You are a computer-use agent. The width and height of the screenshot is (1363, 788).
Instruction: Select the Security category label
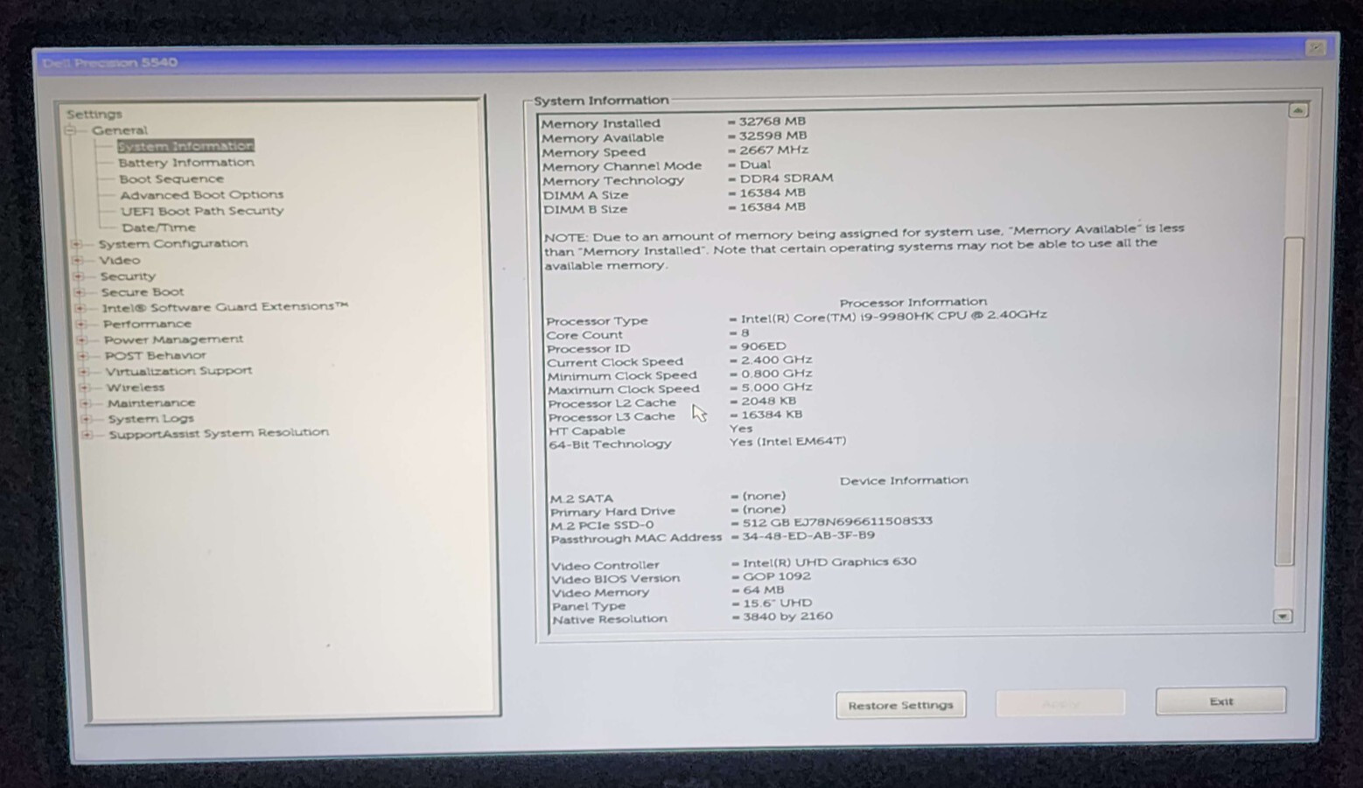pos(128,275)
